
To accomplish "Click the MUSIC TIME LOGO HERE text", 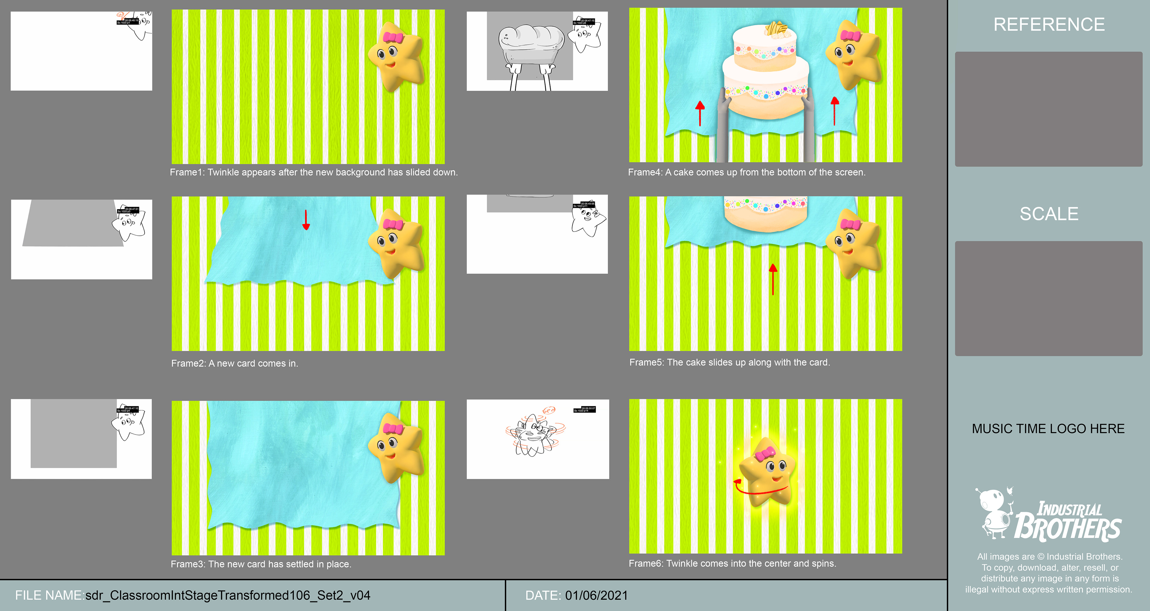I will click(1048, 429).
